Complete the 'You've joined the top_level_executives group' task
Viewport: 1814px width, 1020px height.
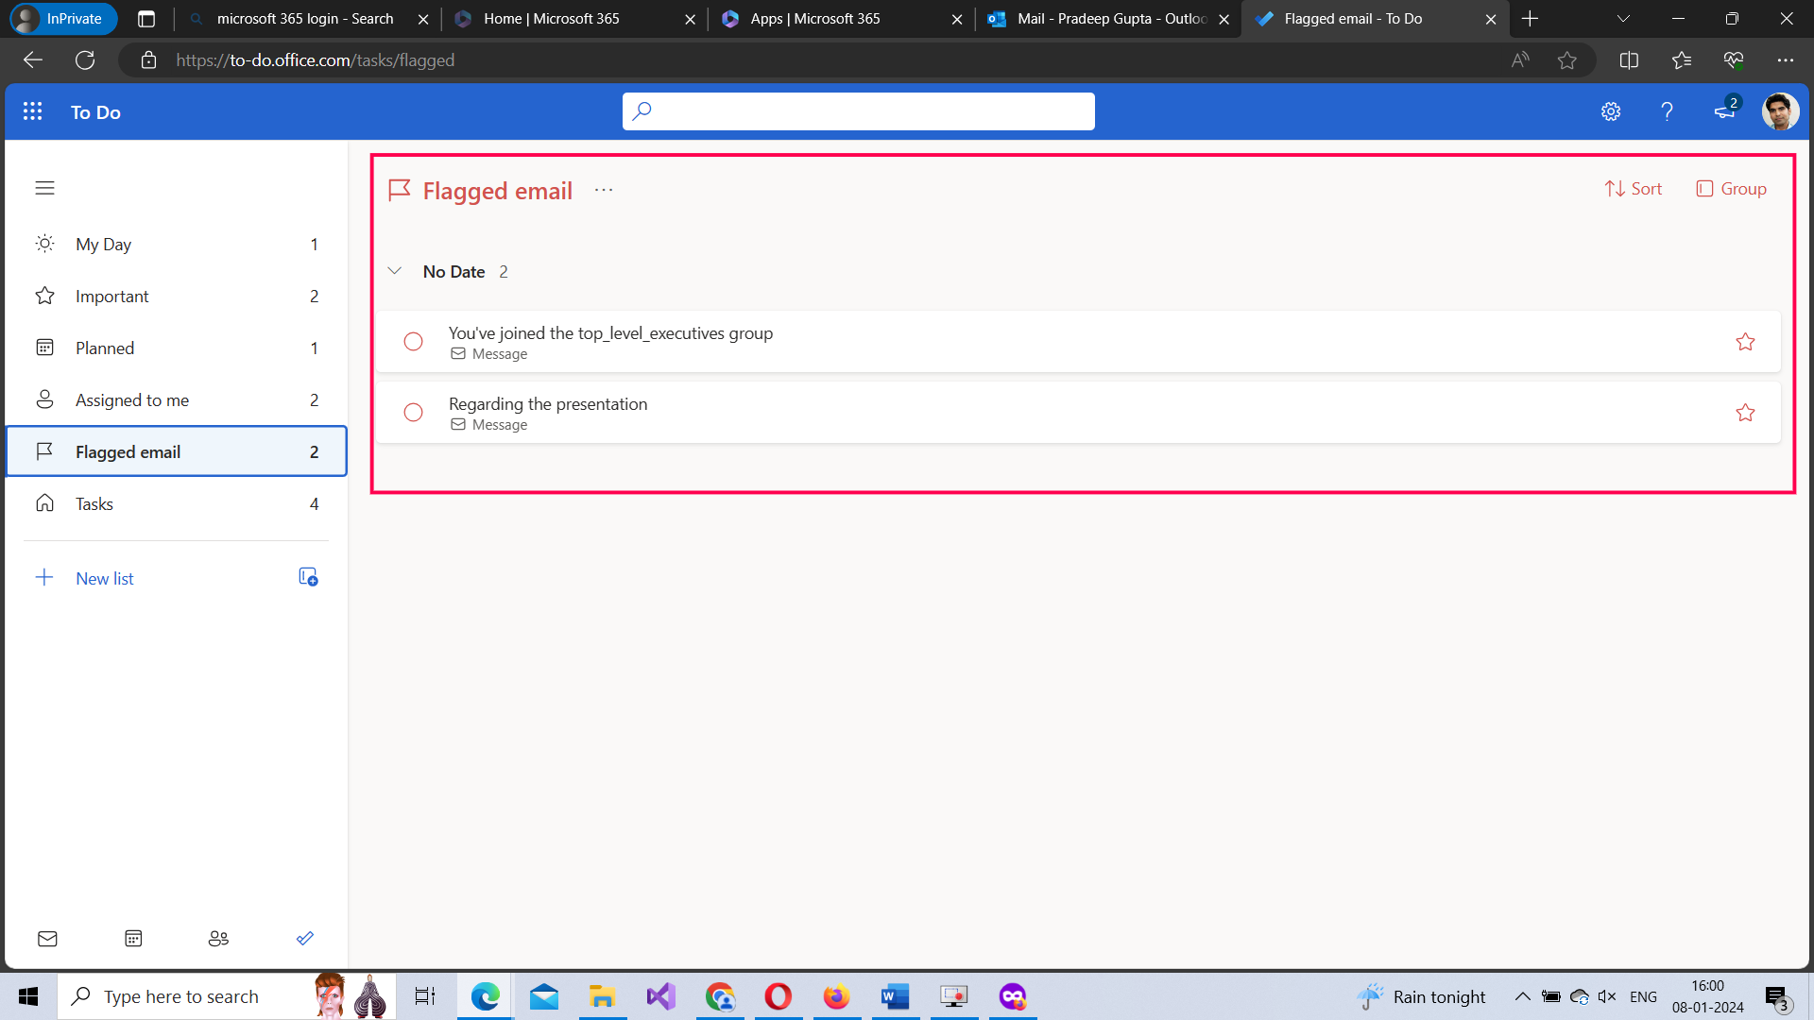[x=413, y=341]
